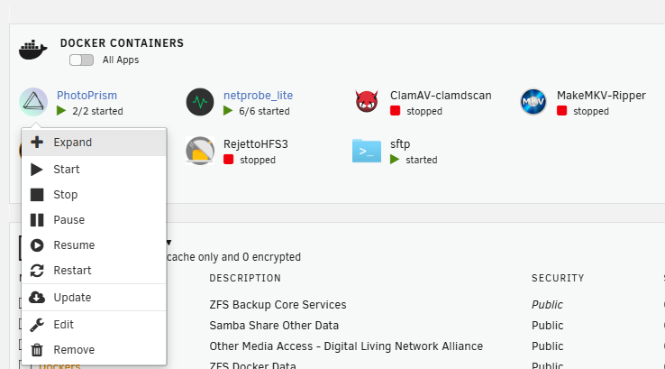Click the MakeMKV-Ripper container name

(601, 95)
